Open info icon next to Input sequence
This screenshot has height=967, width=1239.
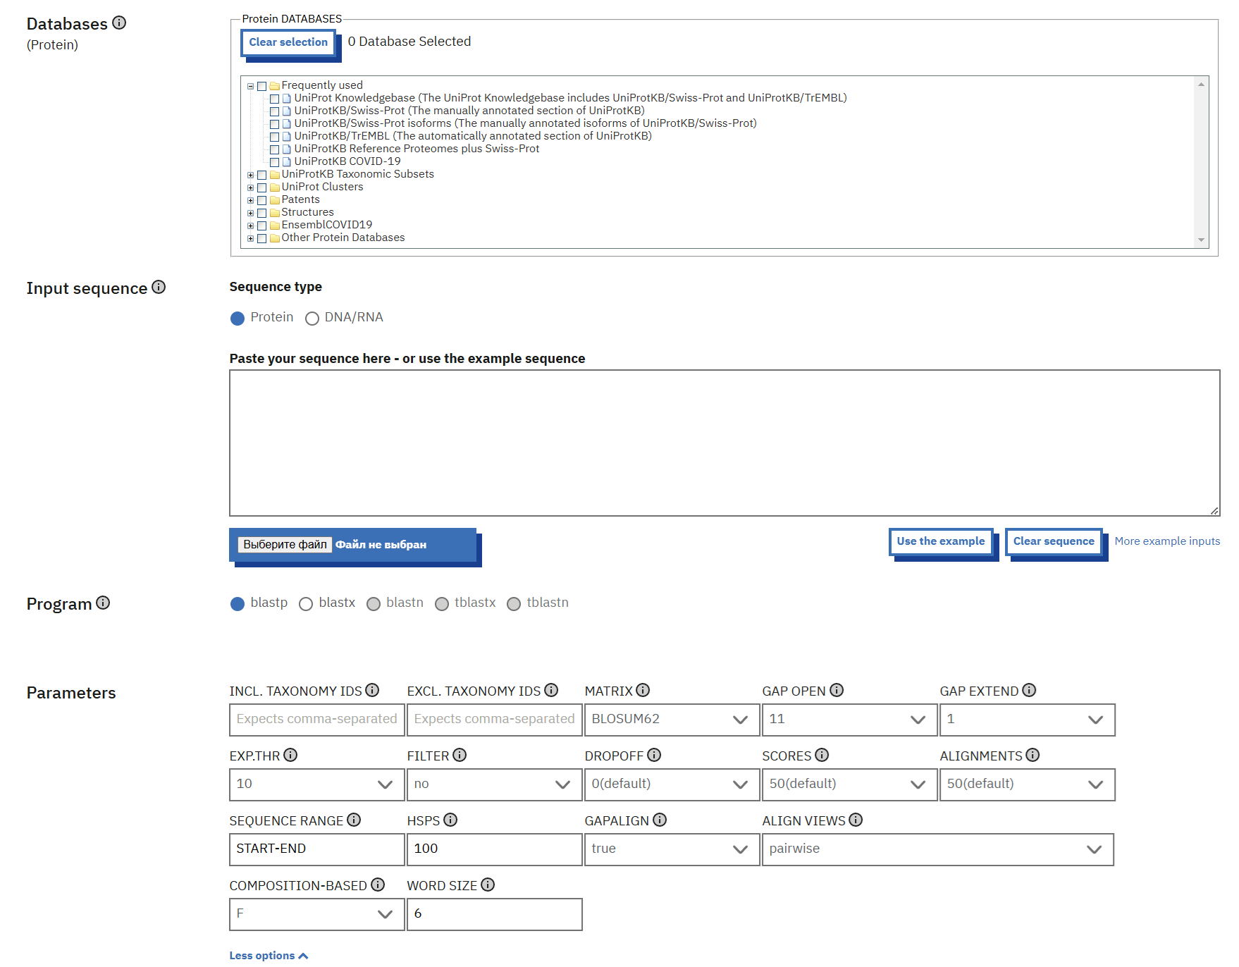coord(159,287)
